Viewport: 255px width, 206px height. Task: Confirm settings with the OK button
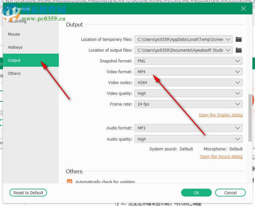(x=196, y=193)
